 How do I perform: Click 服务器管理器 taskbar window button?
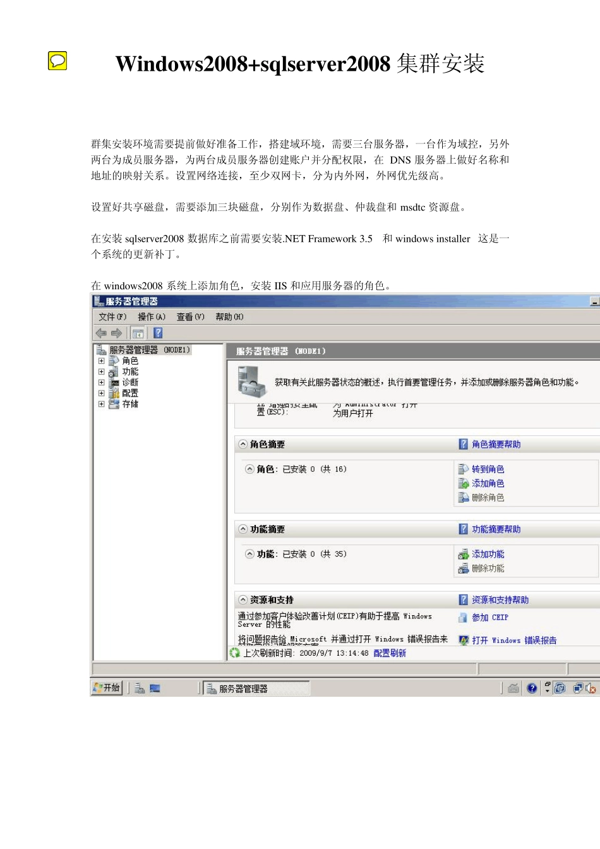[256, 689]
